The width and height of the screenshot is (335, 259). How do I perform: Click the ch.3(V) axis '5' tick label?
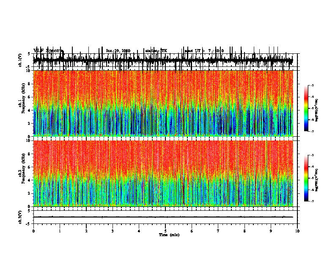[x=29, y=211]
